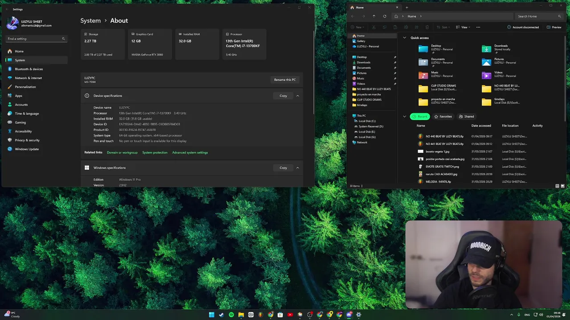This screenshot has height=320, width=570.
Task: Click the Delete trash icon in Explorer
Action: pos(427,27)
